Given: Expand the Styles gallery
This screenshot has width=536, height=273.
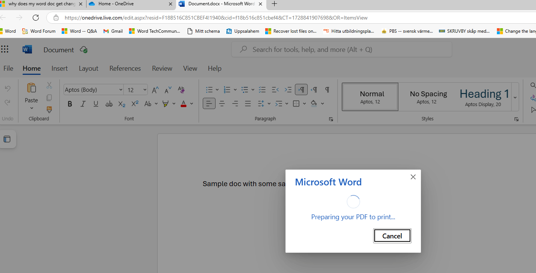Looking at the screenshot, I should click(x=515, y=97).
